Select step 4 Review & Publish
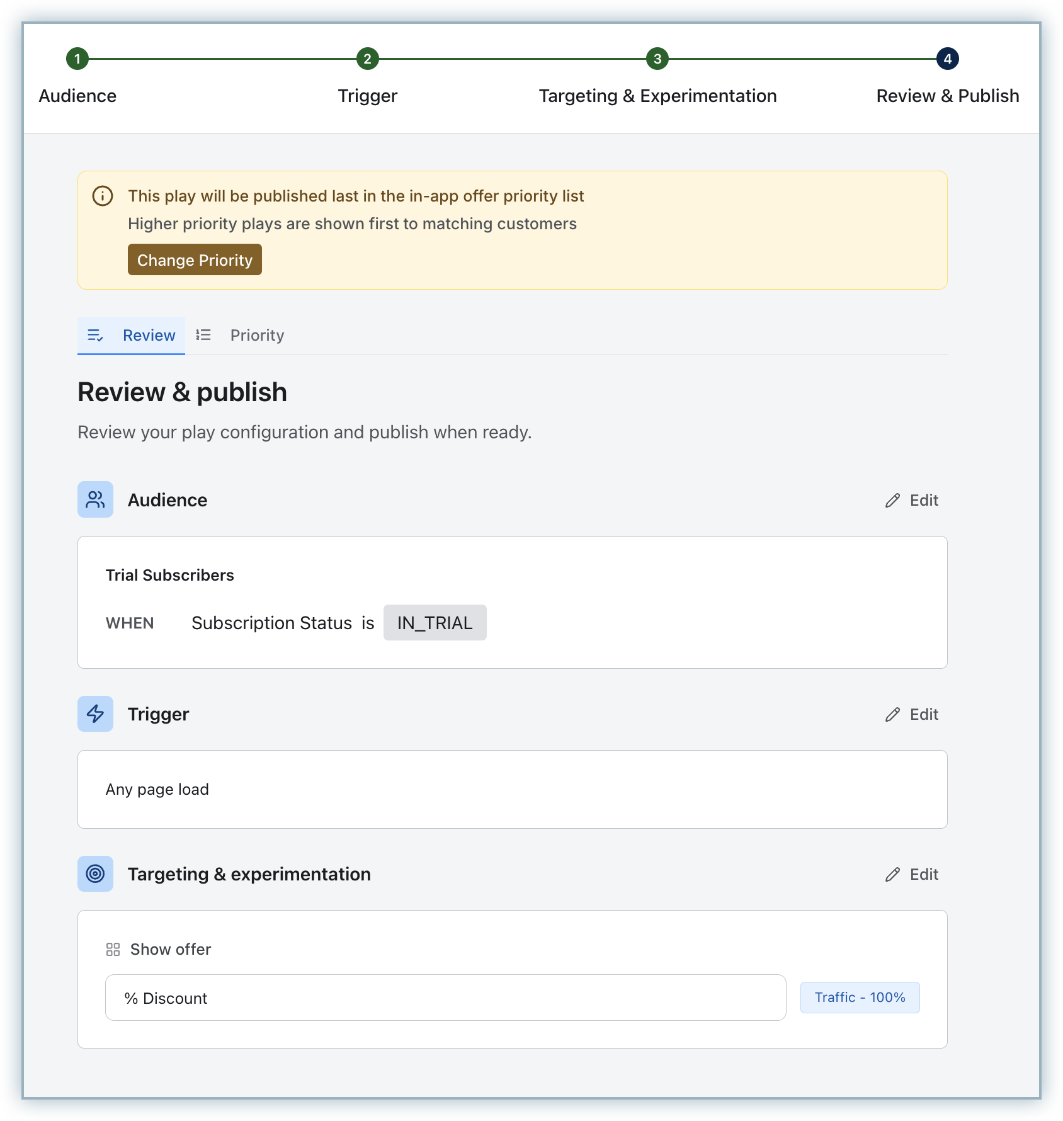This screenshot has height=1121, width=1063. pyautogui.click(x=947, y=59)
